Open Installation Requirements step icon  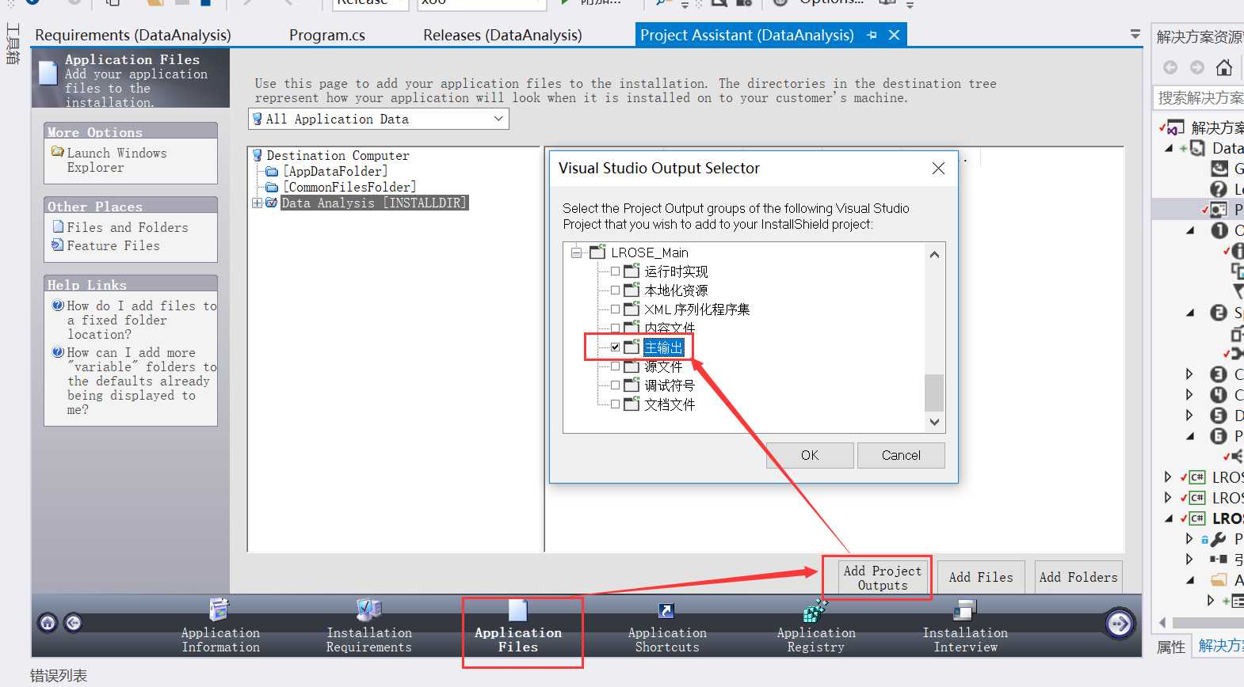(369, 609)
